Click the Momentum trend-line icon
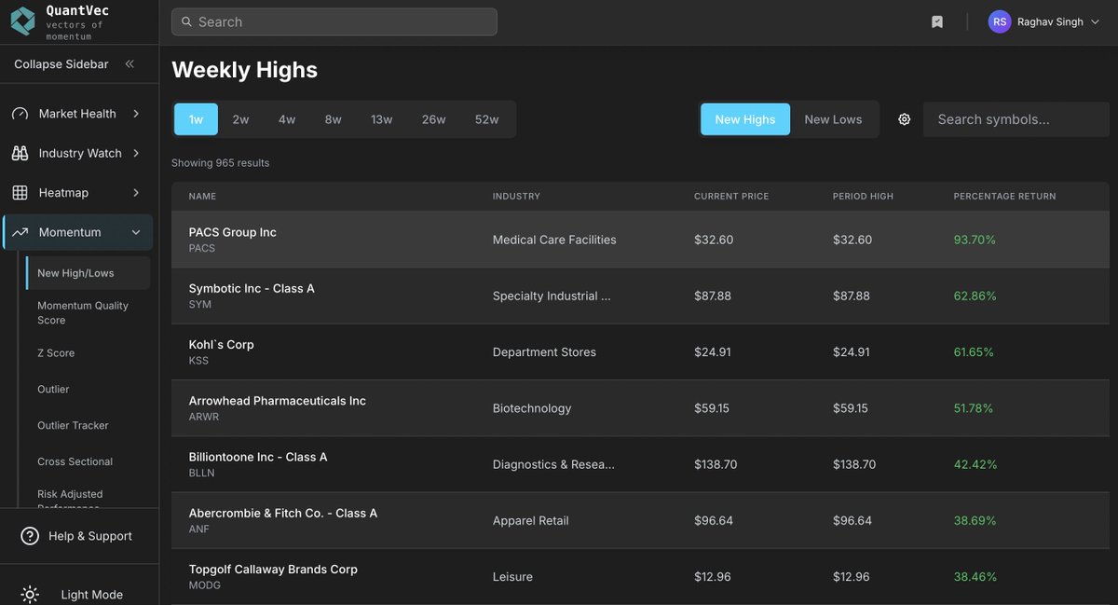Screen dimensions: 1118x605 (20, 232)
